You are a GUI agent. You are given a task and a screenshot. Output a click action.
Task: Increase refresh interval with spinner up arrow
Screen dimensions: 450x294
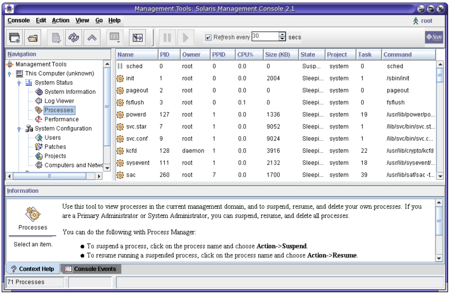(x=282, y=34)
